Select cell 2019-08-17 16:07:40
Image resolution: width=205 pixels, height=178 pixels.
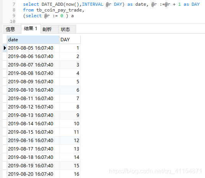(x=33, y=149)
